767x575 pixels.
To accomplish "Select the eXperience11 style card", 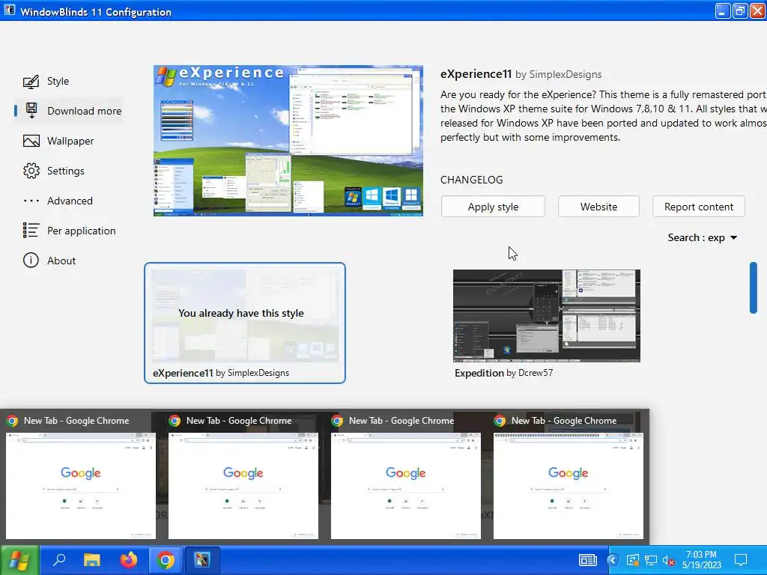I will [245, 323].
